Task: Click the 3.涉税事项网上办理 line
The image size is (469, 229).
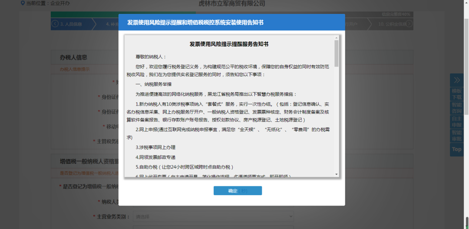Action: (155, 147)
